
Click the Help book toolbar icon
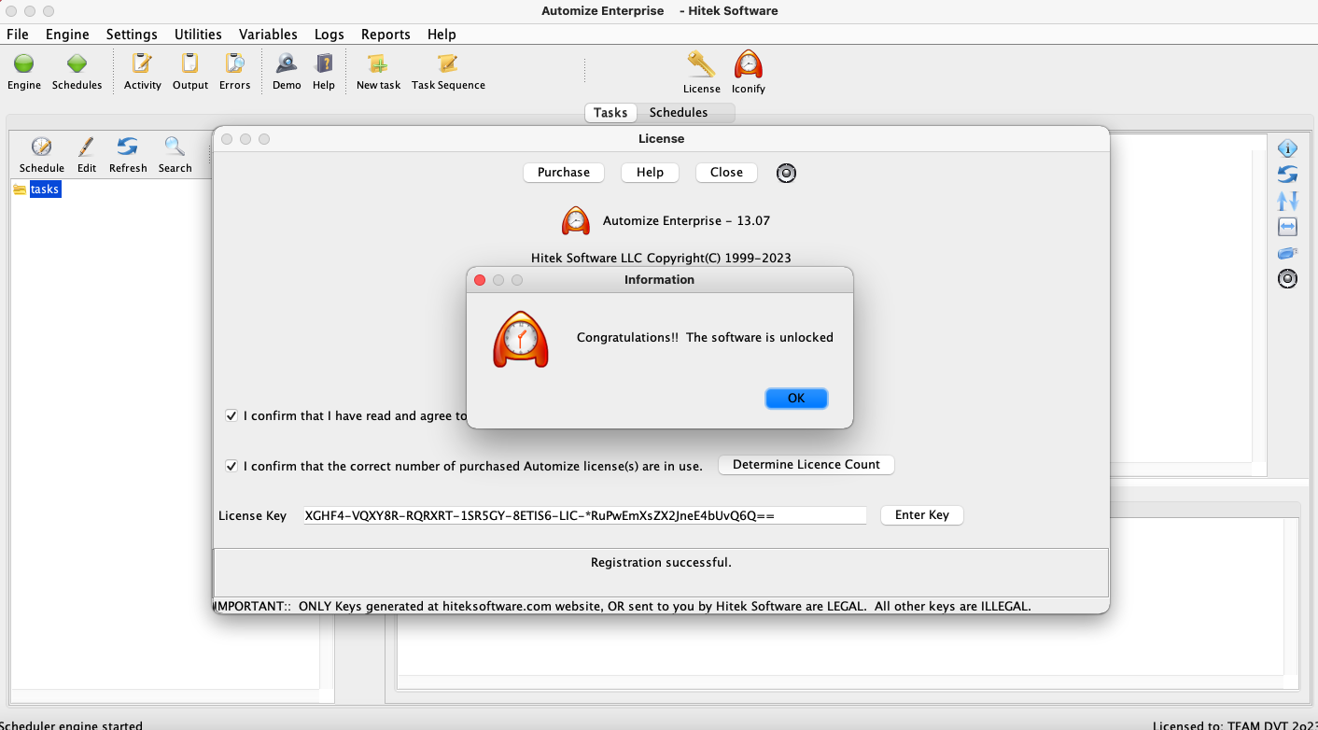coord(324,63)
